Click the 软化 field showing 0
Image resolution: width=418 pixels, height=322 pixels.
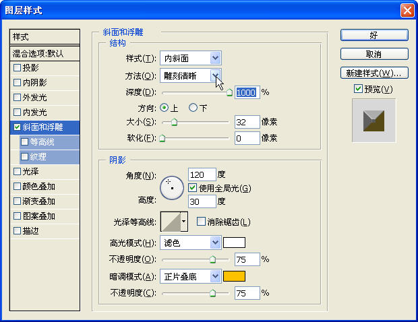(247, 138)
